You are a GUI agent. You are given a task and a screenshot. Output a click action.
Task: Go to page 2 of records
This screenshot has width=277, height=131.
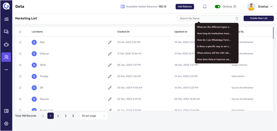click(58, 116)
